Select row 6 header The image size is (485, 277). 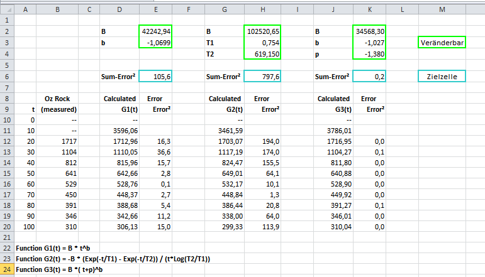[x=7, y=76]
